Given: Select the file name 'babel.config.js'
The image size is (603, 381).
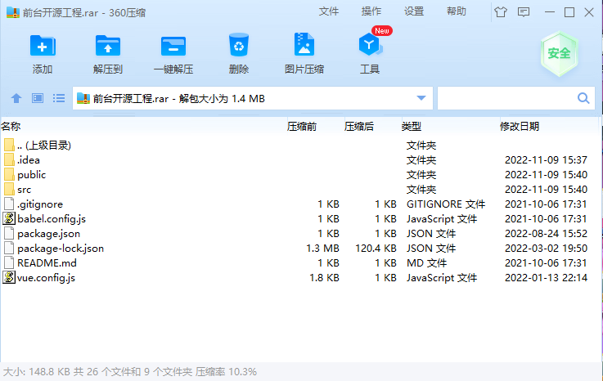Looking at the screenshot, I should pyautogui.click(x=52, y=218).
